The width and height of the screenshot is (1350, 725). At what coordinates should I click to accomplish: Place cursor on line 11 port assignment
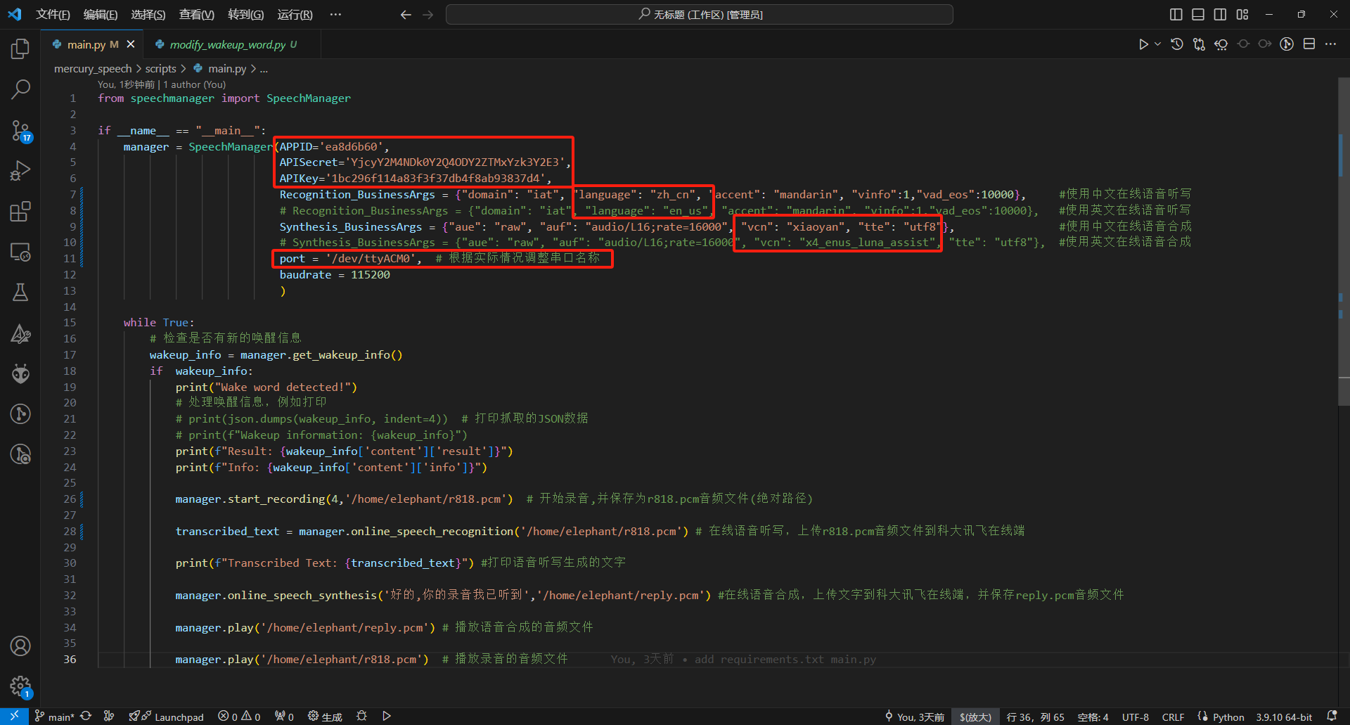pos(350,258)
